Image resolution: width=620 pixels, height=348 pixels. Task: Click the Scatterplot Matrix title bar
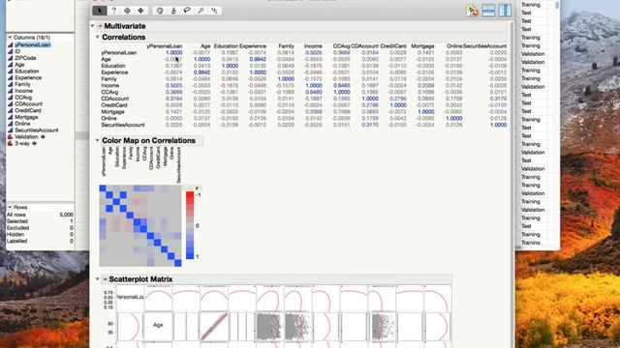[140, 279]
